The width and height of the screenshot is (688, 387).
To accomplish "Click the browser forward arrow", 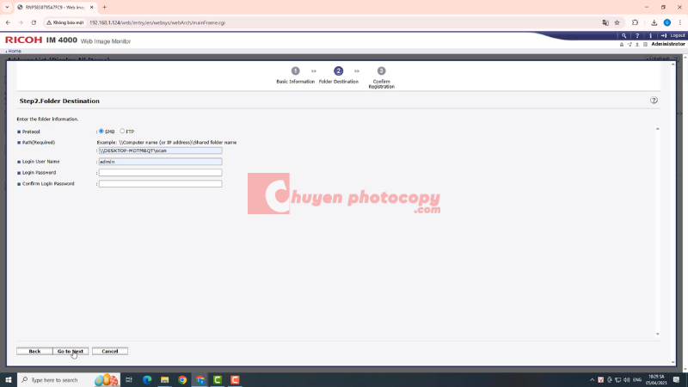I will tap(21, 22).
